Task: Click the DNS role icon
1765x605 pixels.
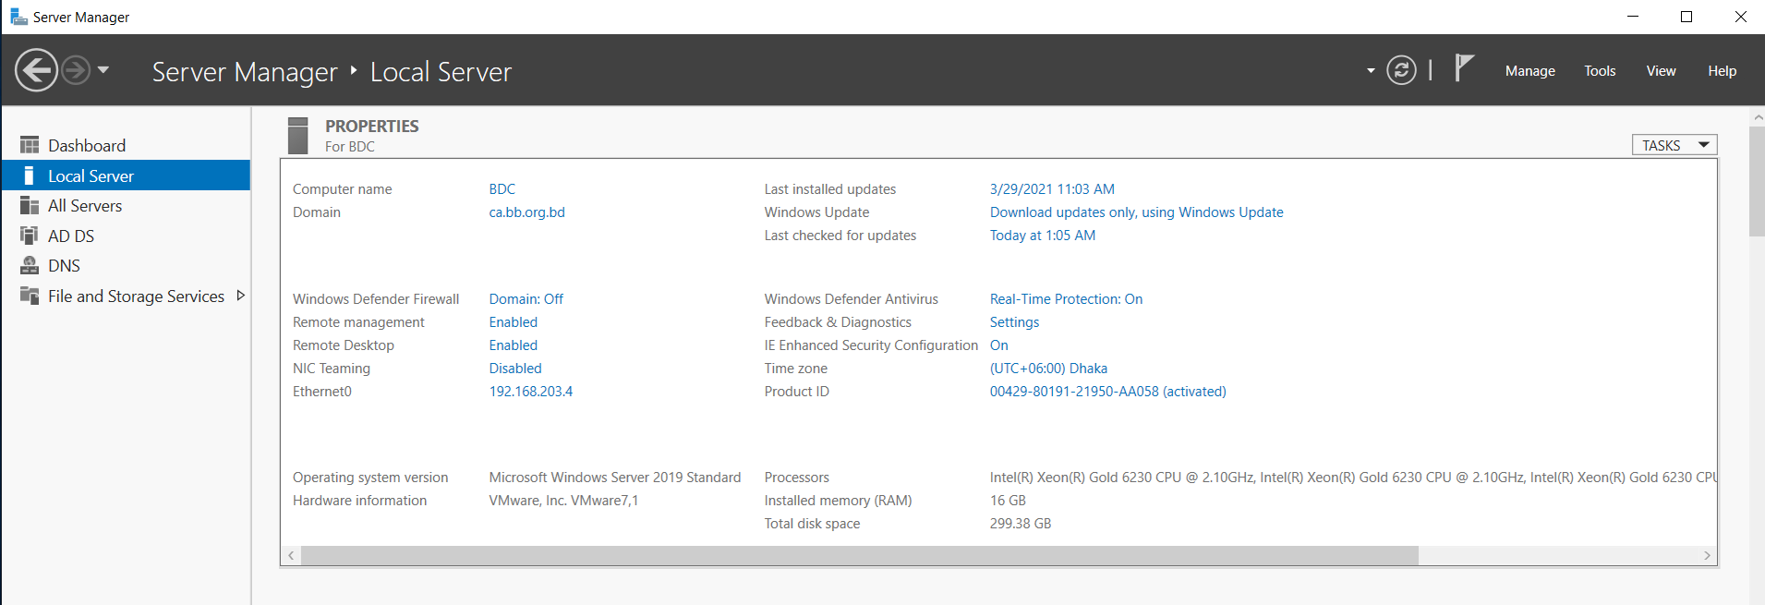Action: (x=30, y=265)
